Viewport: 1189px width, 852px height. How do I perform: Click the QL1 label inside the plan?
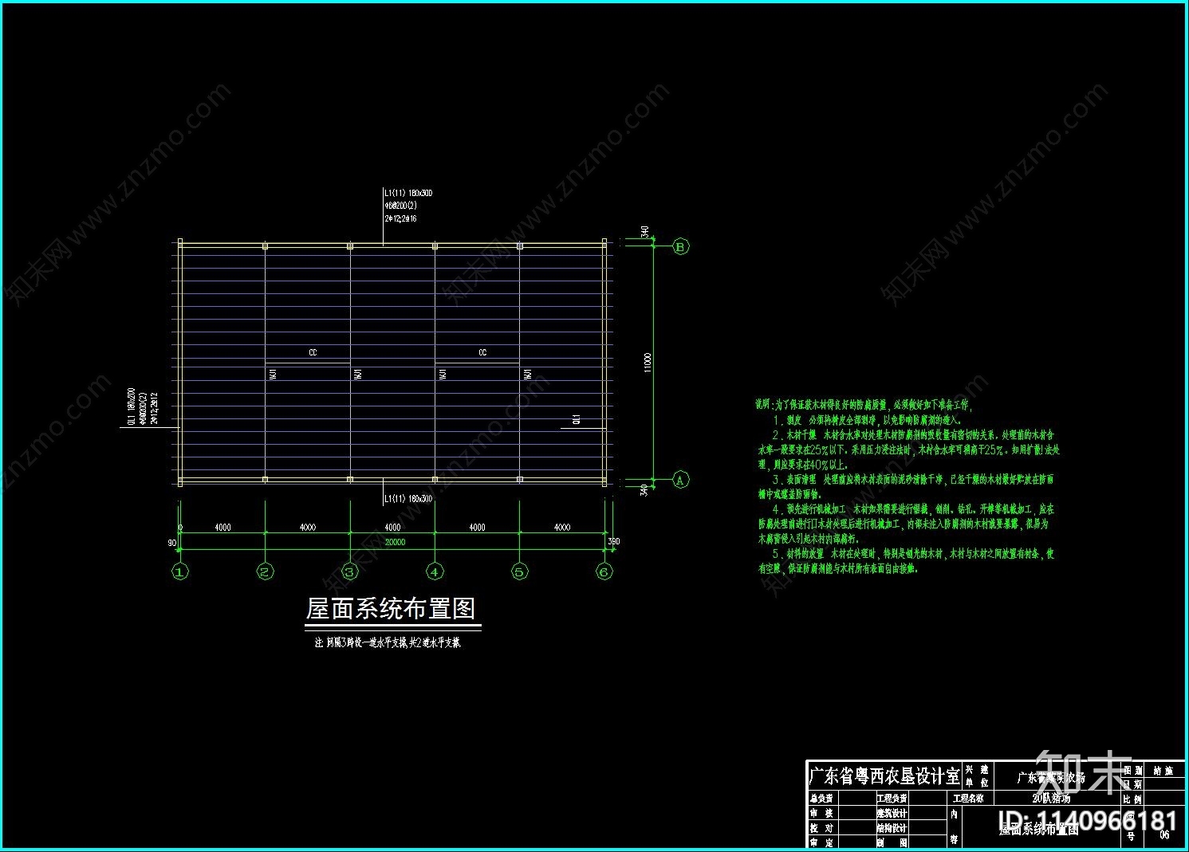click(x=577, y=419)
